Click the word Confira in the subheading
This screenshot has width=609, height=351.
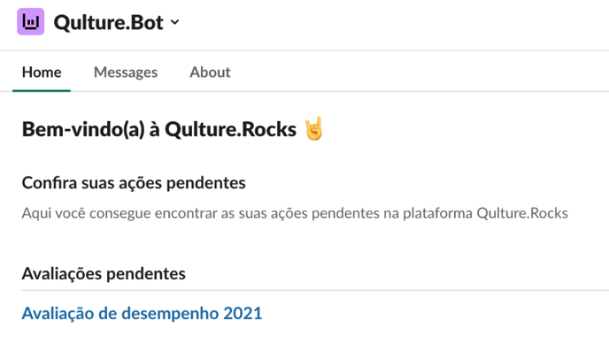point(50,183)
